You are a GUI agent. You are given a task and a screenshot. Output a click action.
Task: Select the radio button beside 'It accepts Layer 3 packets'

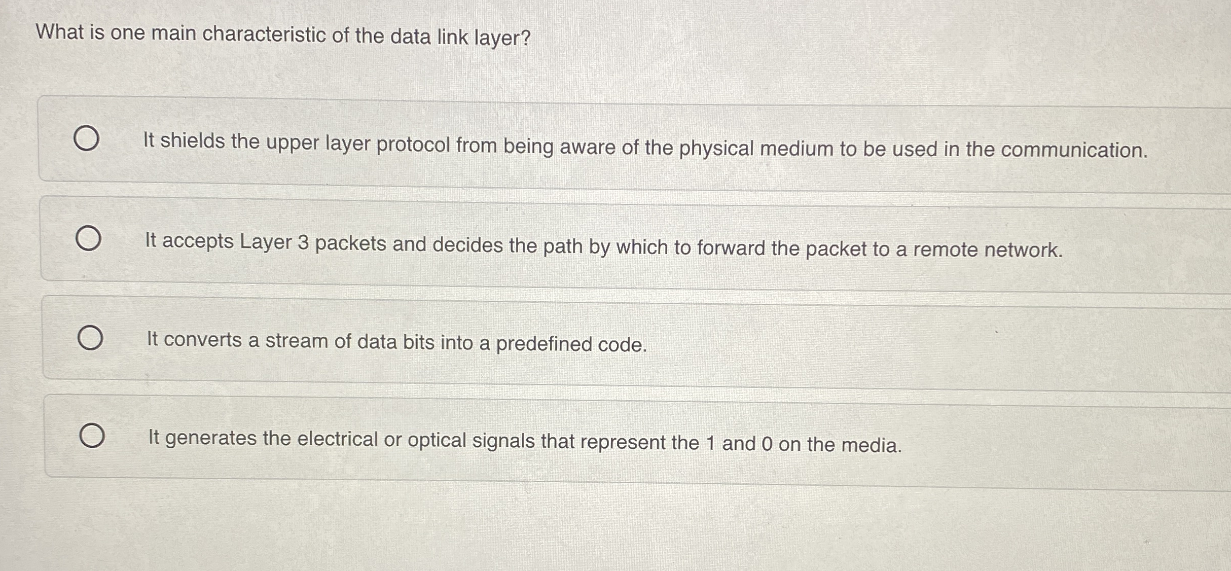(88, 236)
